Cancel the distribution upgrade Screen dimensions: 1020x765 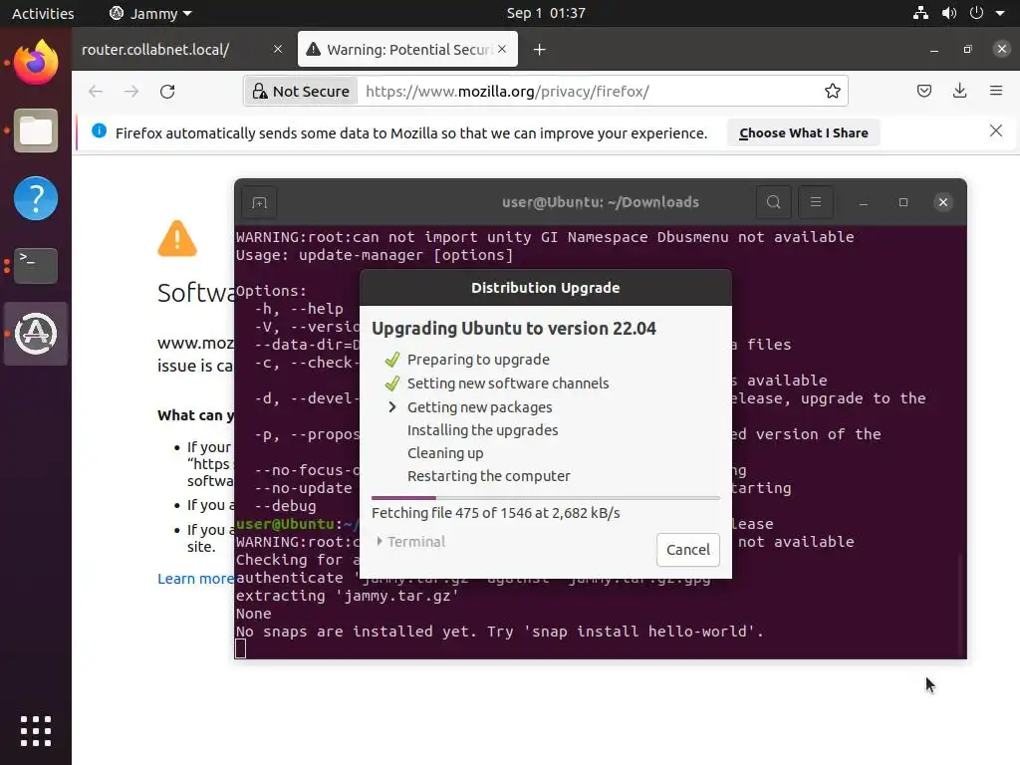point(687,550)
